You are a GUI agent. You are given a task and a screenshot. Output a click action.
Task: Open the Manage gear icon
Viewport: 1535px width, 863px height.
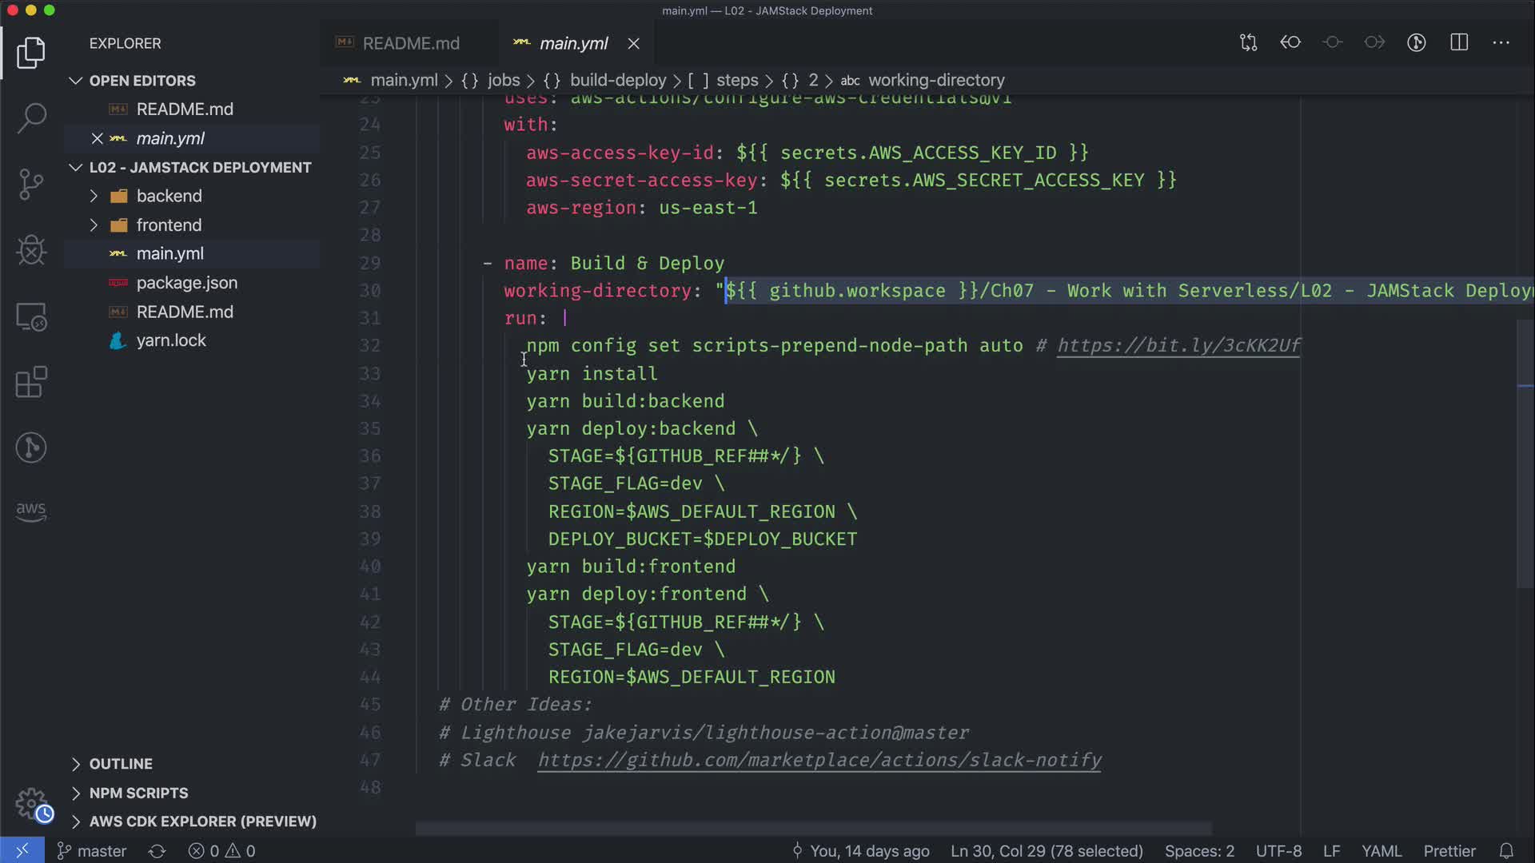[x=31, y=803]
